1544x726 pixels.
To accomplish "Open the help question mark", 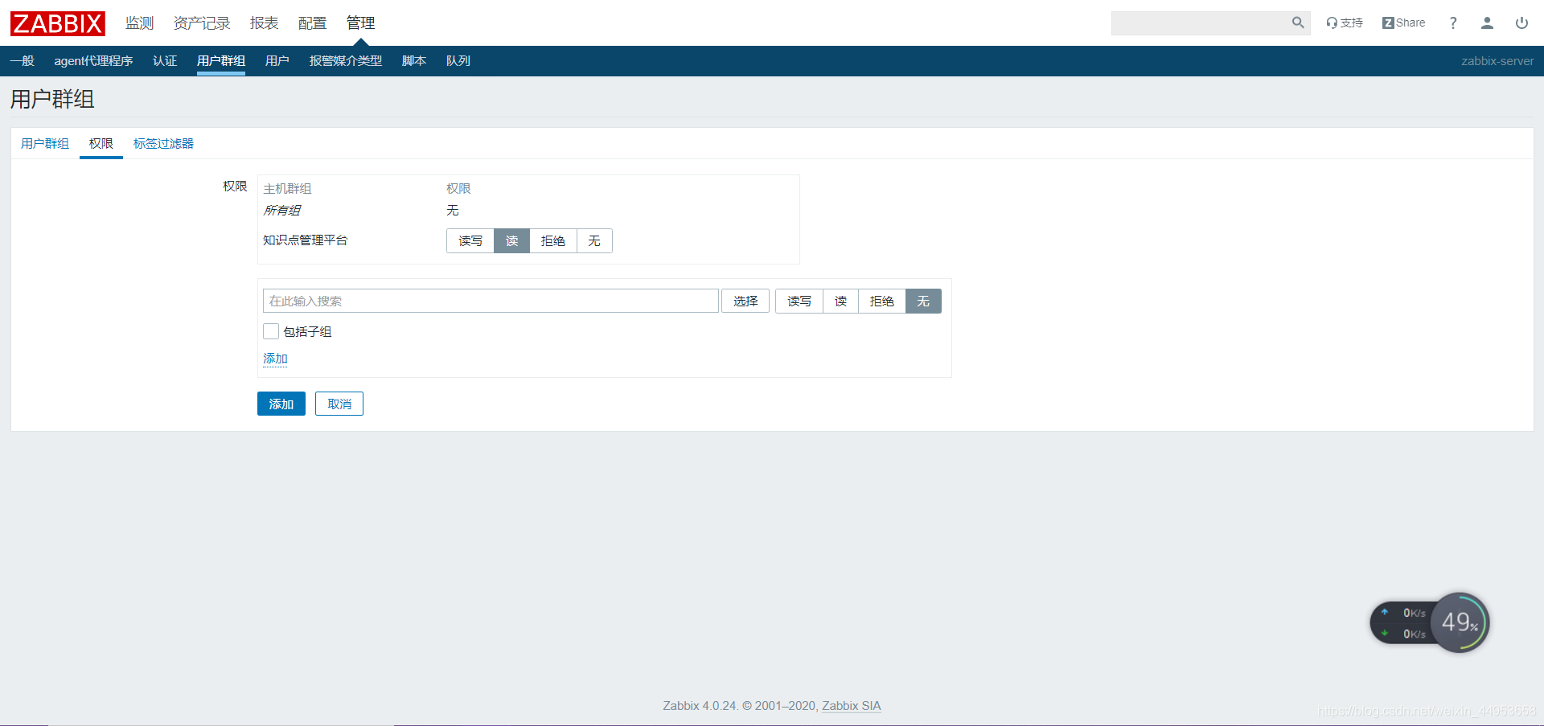I will point(1453,23).
